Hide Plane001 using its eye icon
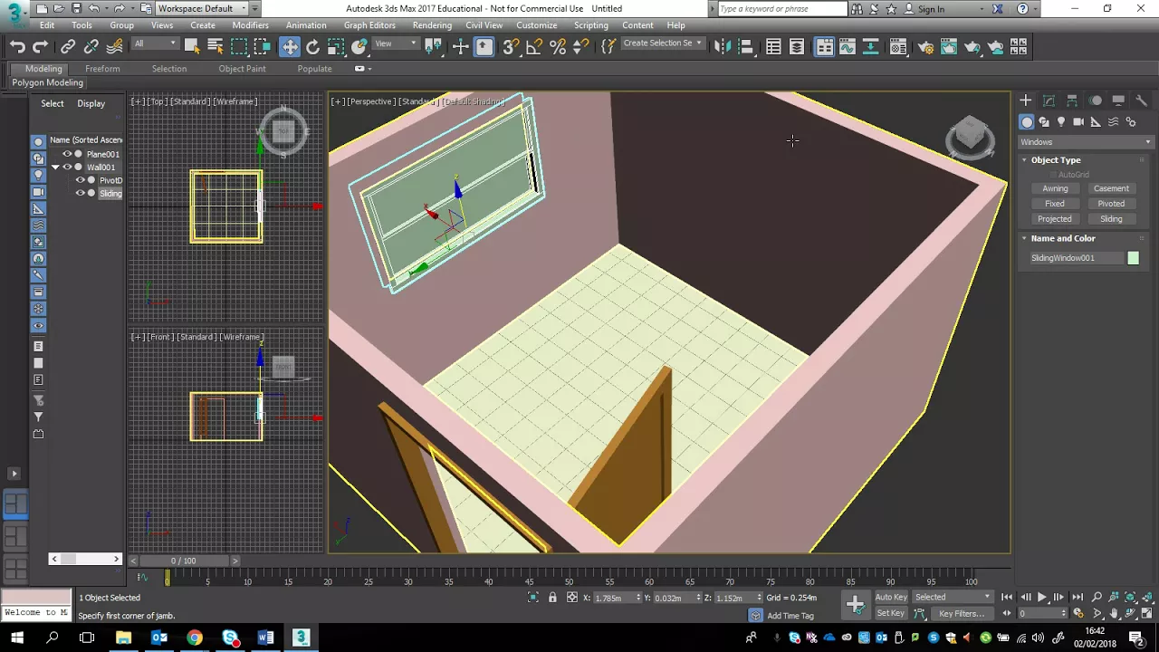1159x652 pixels. point(67,154)
